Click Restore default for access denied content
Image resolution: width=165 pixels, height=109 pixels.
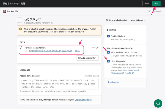click(92, 76)
